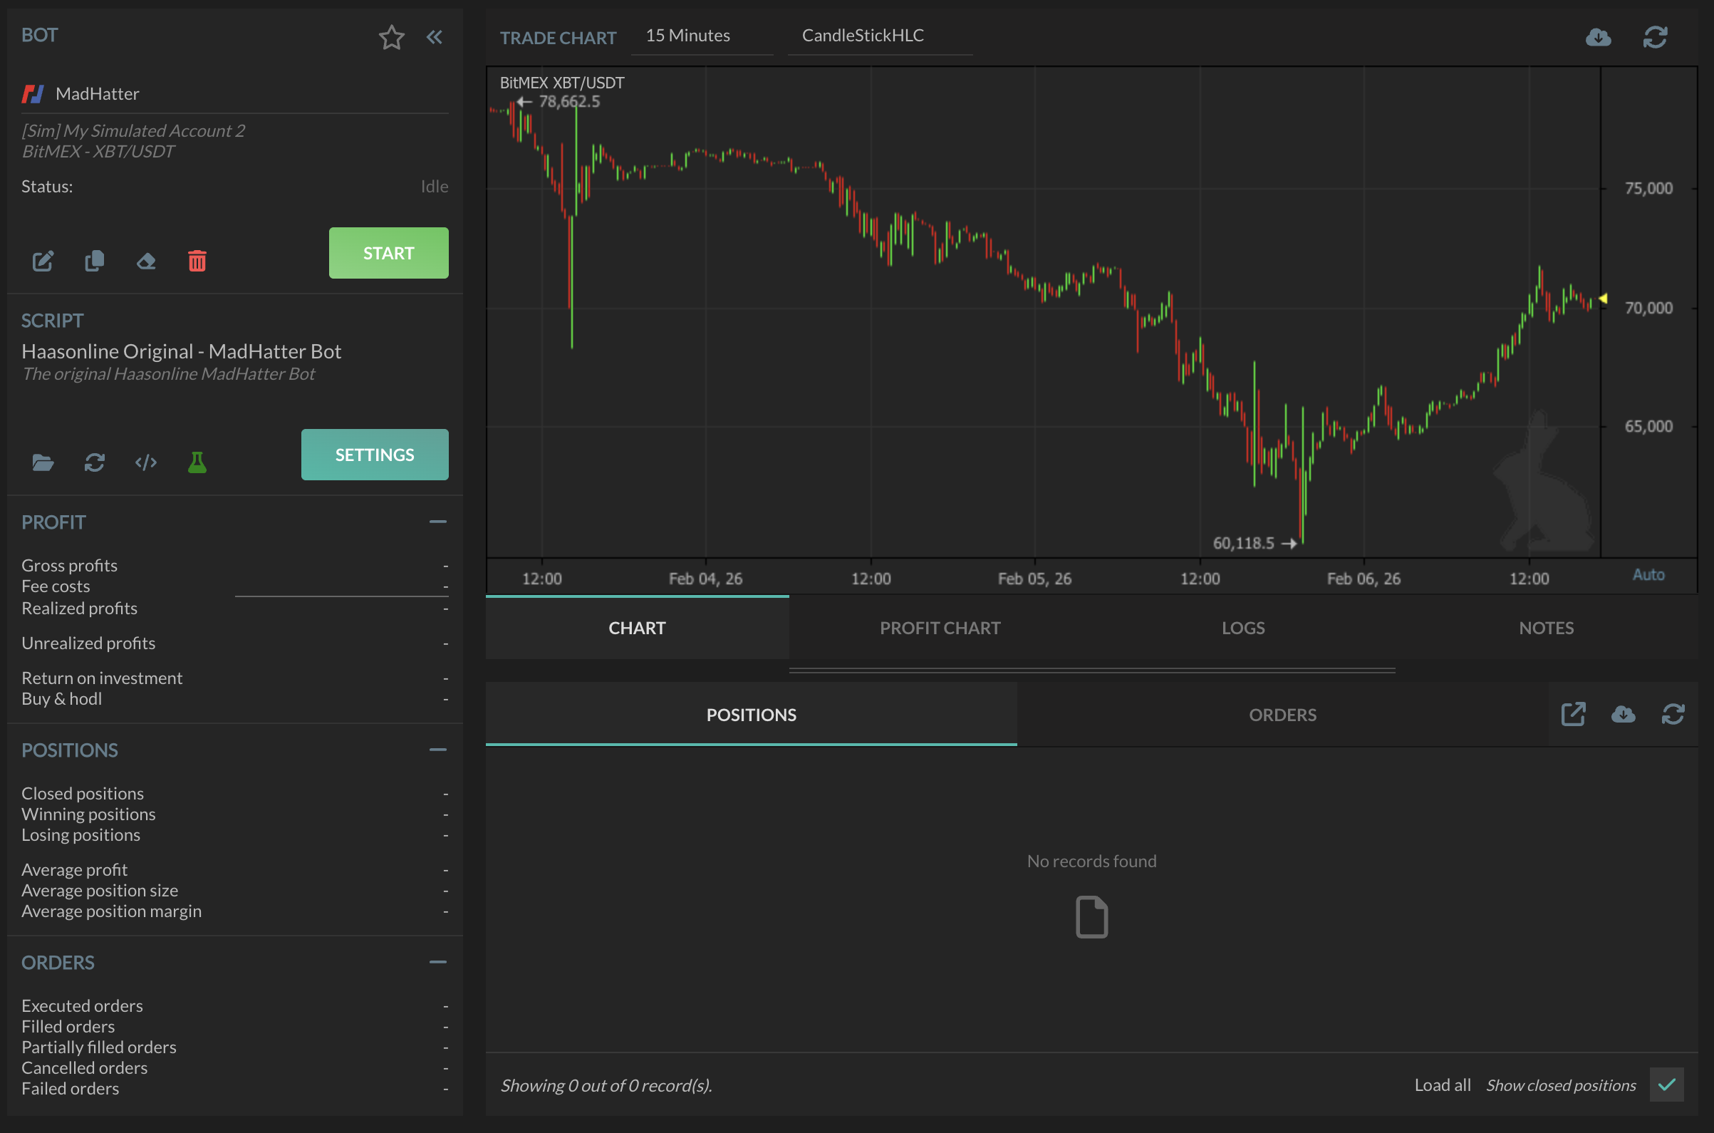Open bot SETTINGS
The height and width of the screenshot is (1133, 1714).
pyautogui.click(x=374, y=455)
